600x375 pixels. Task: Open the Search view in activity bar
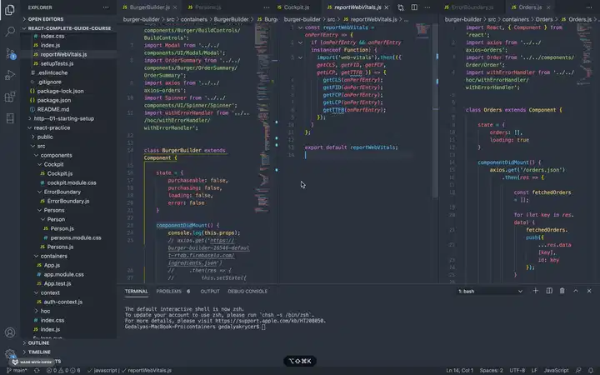10,32
